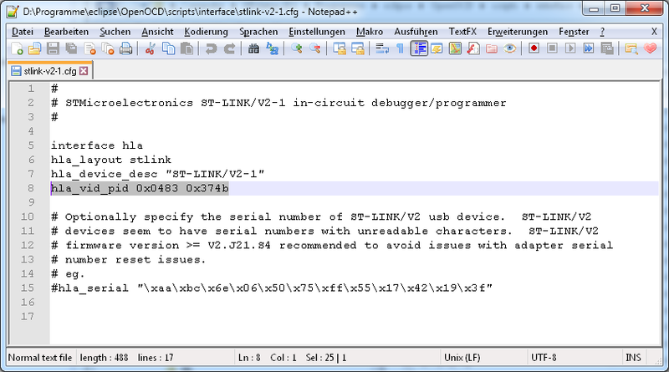Click the Redo arrow icon
The width and height of the screenshot is (669, 372).
pyautogui.click(x=229, y=48)
